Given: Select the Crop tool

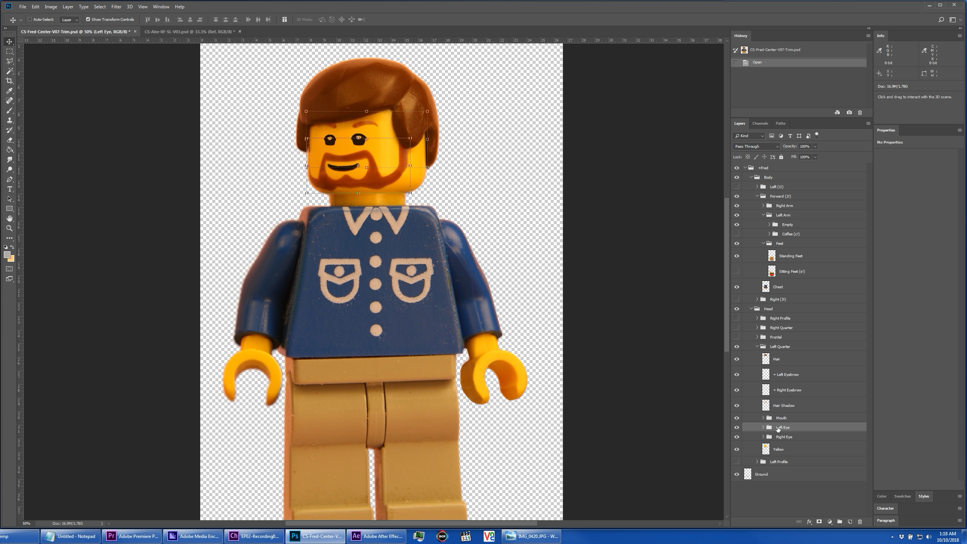Looking at the screenshot, I should coord(9,81).
